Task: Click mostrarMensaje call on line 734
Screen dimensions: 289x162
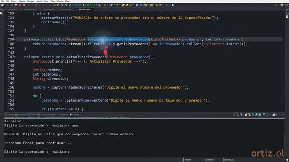Action: click(56, 18)
